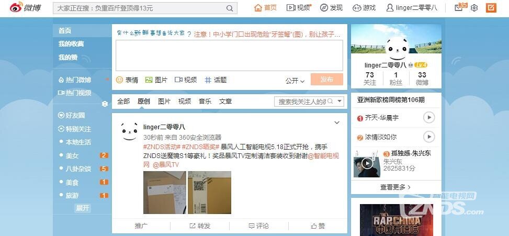Click the orange compose post icon

tap(491, 8)
